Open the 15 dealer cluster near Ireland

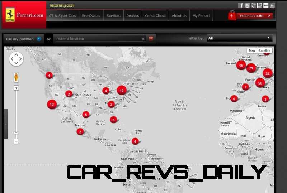[241, 66]
